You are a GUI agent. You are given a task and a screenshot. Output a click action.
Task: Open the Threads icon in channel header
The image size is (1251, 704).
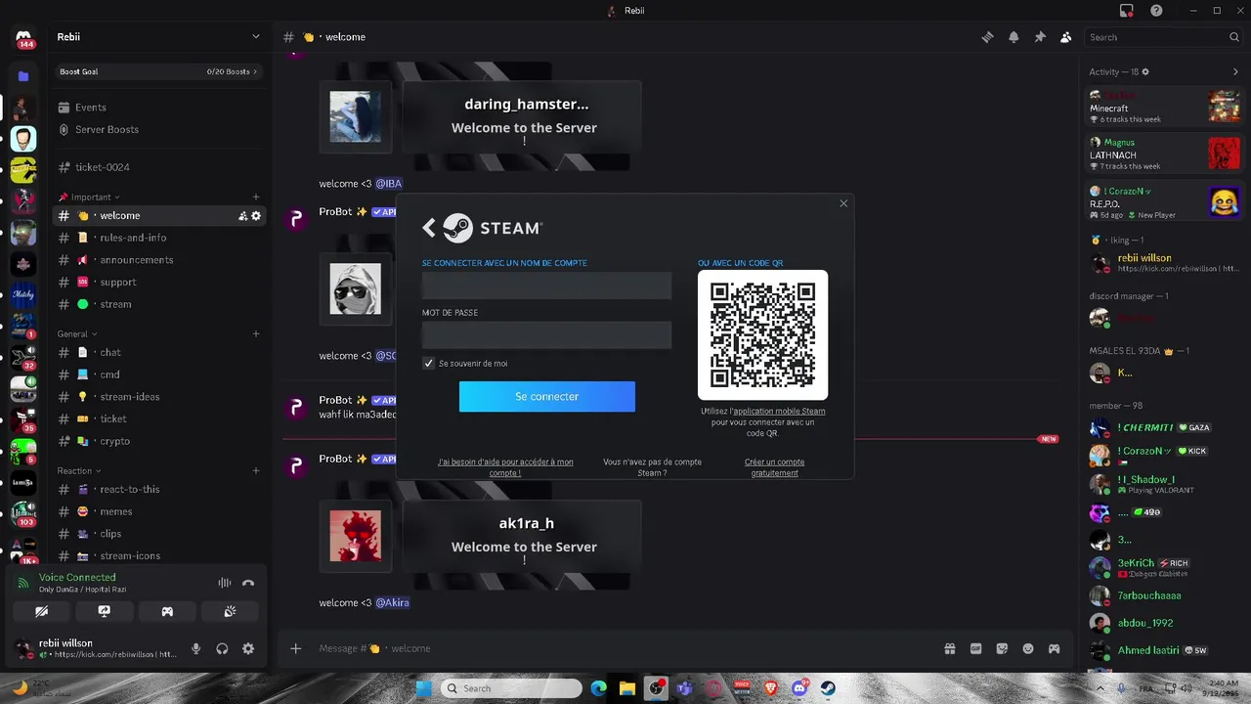(988, 37)
